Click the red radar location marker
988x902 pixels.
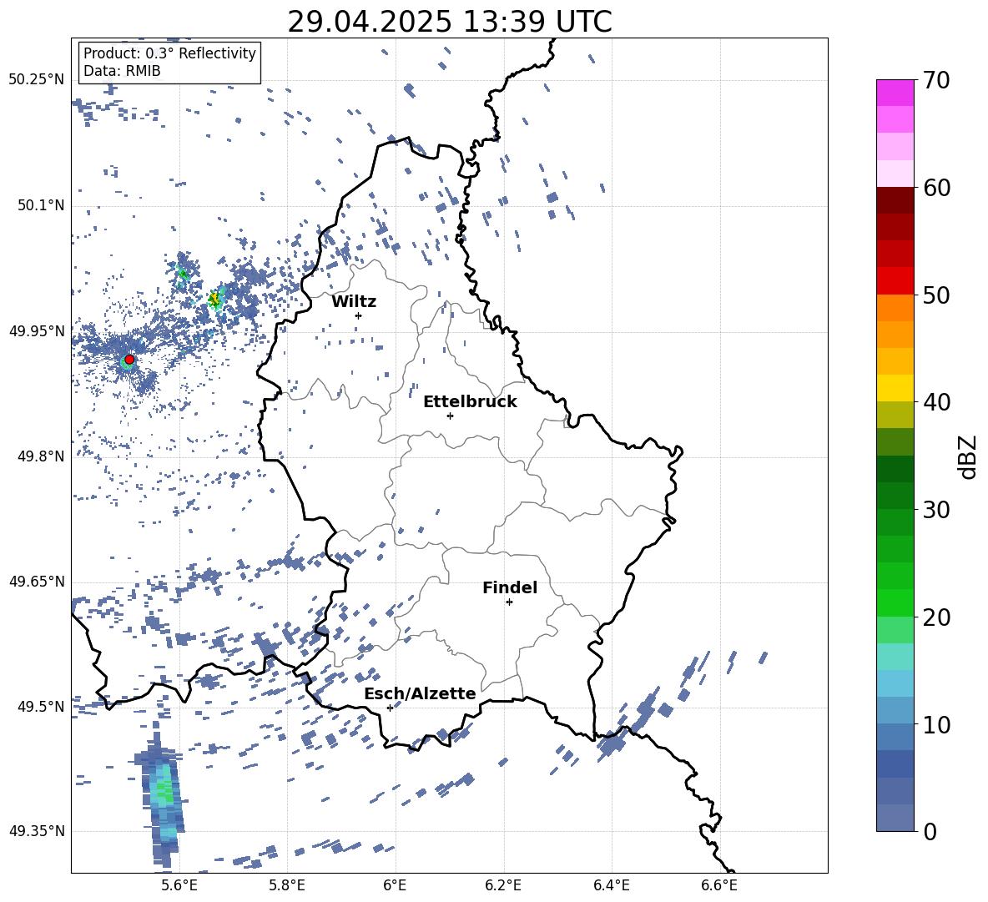point(129,360)
